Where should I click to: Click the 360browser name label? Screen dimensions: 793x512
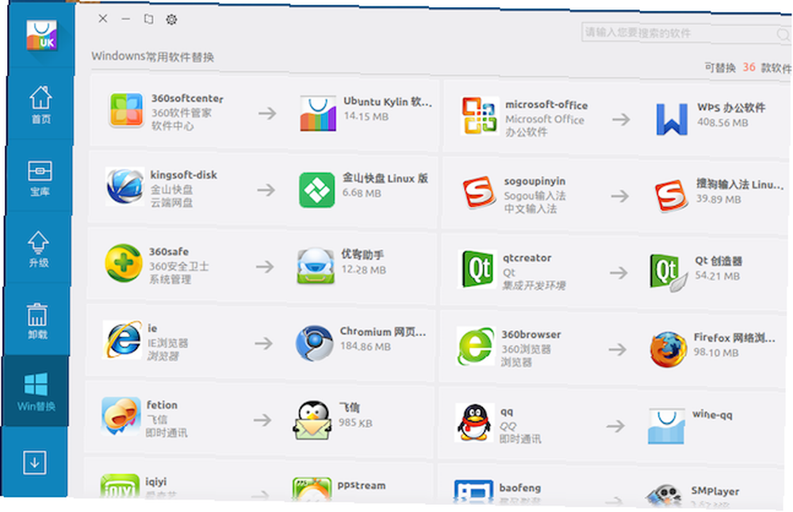531,334
